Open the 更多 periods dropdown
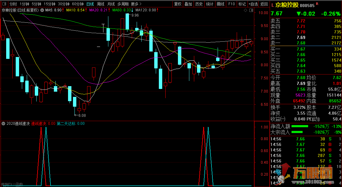This screenshot has width=342, height=187. point(136,4)
